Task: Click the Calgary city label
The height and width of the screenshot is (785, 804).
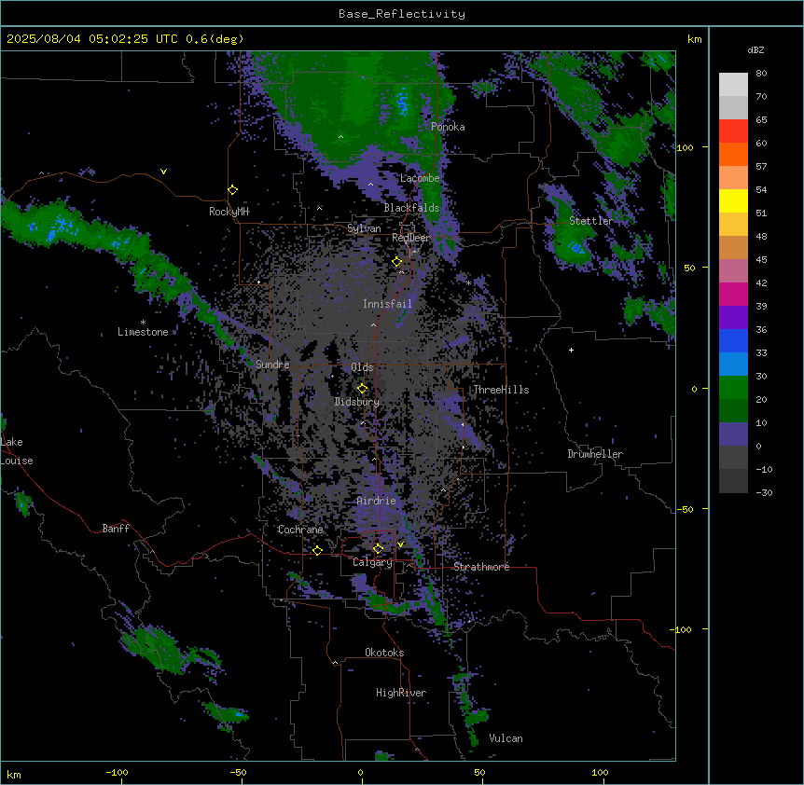Action: pyautogui.click(x=372, y=562)
